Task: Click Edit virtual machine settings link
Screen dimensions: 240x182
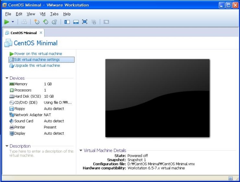Action: [x=37, y=60]
